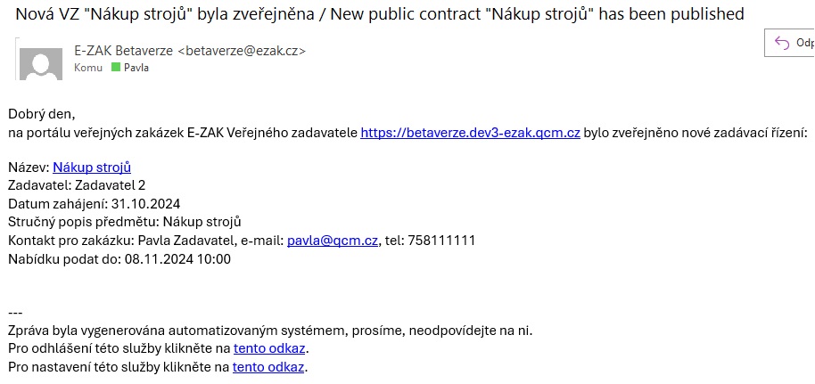Click sender name E-ZAK Betaverze
Screen dimensions: 815x384
point(124,51)
